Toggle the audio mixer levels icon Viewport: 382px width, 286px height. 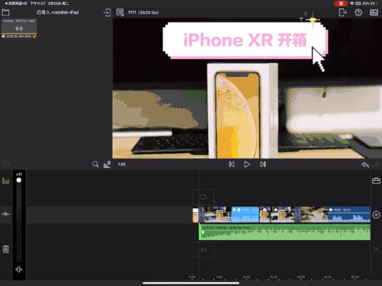[6, 180]
